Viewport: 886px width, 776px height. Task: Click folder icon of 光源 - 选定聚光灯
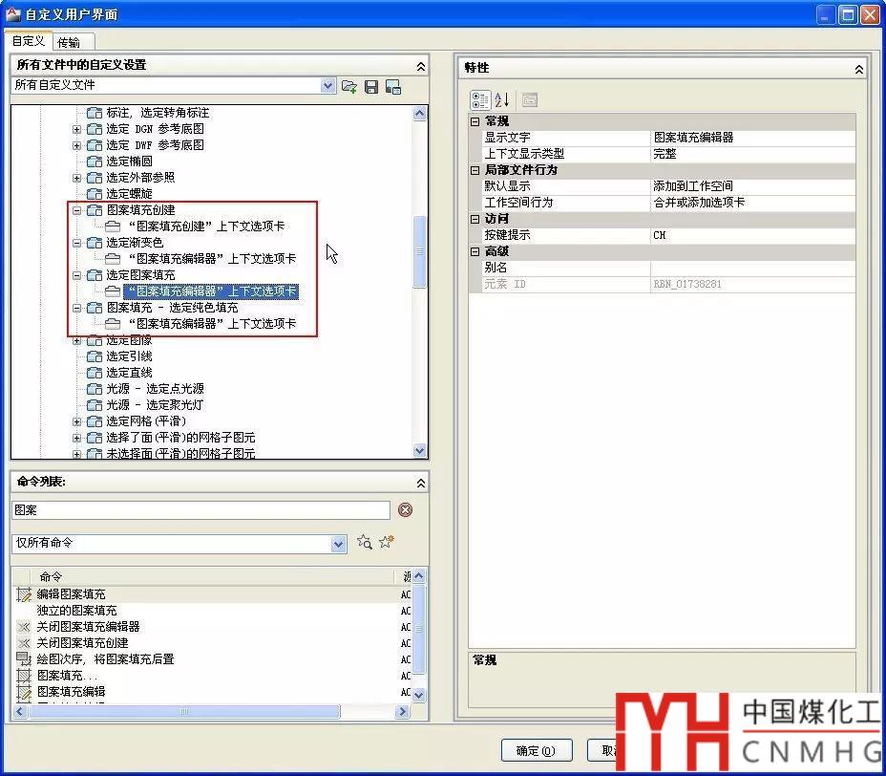point(95,405)
